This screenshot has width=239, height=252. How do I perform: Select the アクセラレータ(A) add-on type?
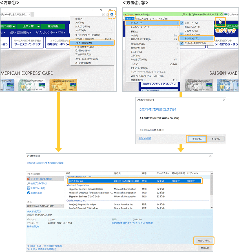coord(36,188)
